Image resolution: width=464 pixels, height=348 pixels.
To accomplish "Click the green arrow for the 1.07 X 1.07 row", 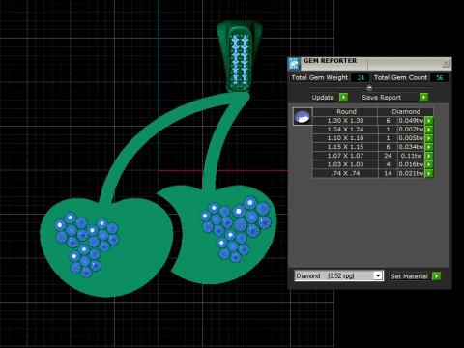I will click(x=429, y=156).
